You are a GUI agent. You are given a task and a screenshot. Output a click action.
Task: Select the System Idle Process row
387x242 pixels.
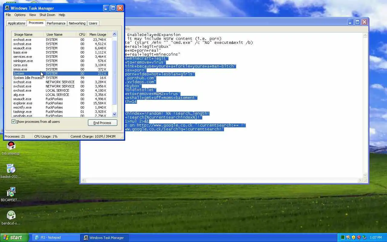click(60, 78)
